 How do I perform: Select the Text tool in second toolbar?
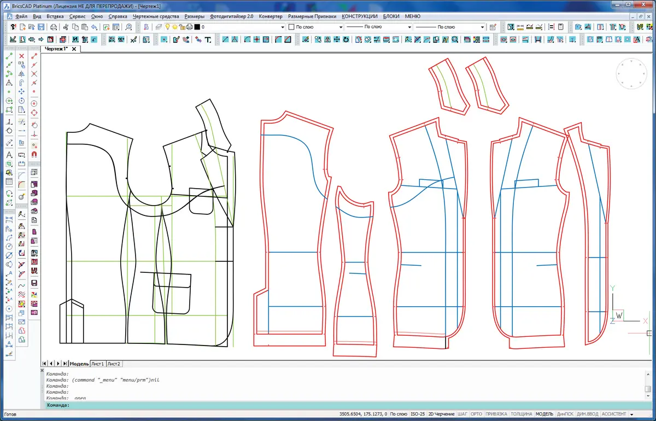pyautogui.click(x=208, y=39)
